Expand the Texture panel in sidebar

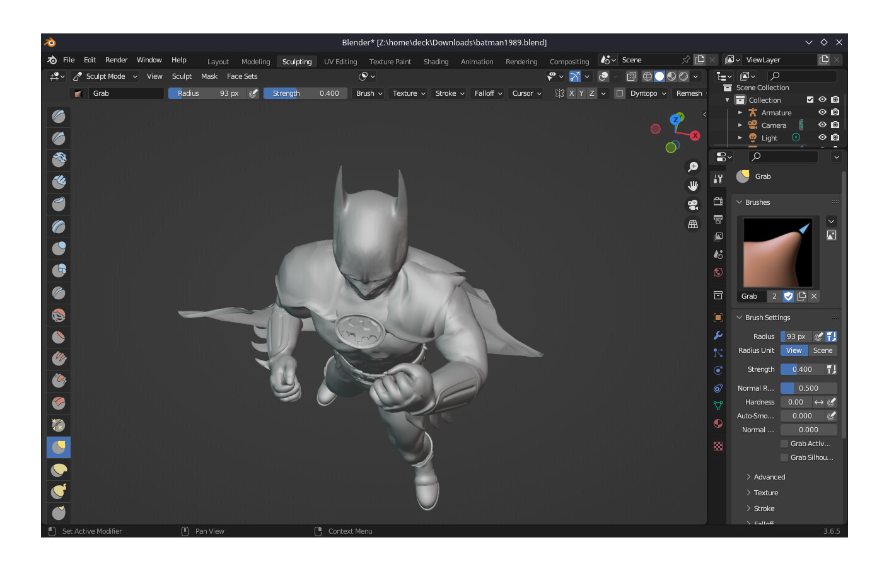coord(765,493)
